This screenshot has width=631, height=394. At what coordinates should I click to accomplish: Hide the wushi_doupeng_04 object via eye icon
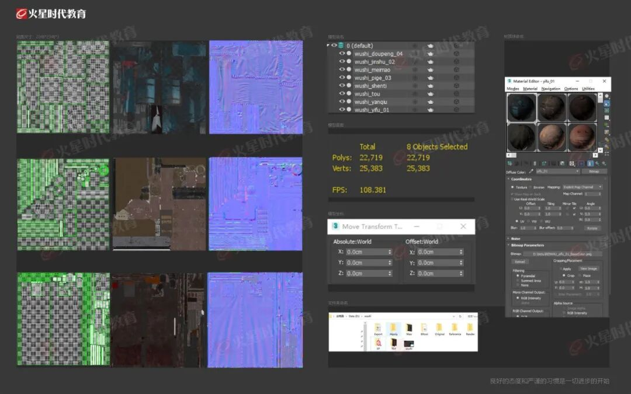[342, 54]
